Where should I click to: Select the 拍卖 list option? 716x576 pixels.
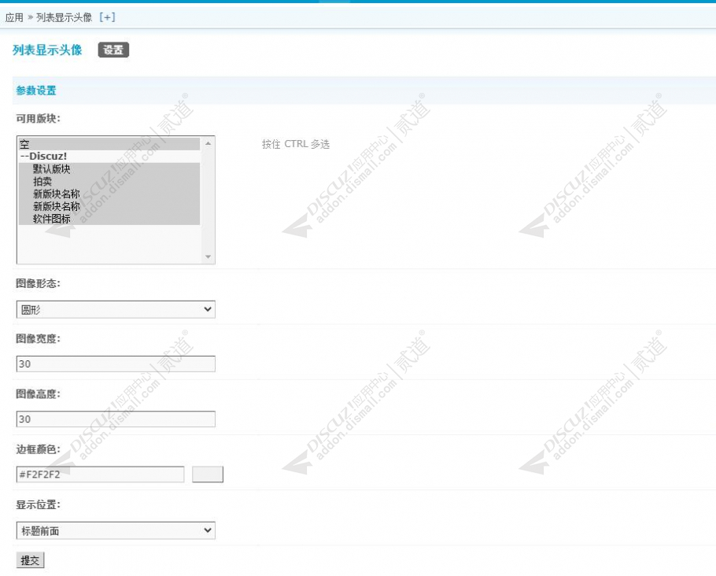(x=109, y=181)
